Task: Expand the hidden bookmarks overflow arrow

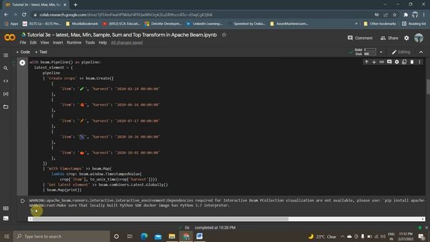Action: click(x=356, y=24)
